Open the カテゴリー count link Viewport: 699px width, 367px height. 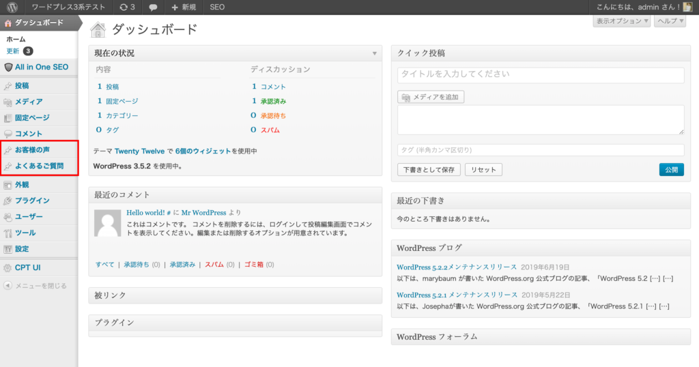pyautogui.click(x=122, y=116)
